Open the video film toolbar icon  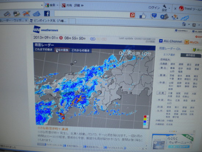[165, 17]
